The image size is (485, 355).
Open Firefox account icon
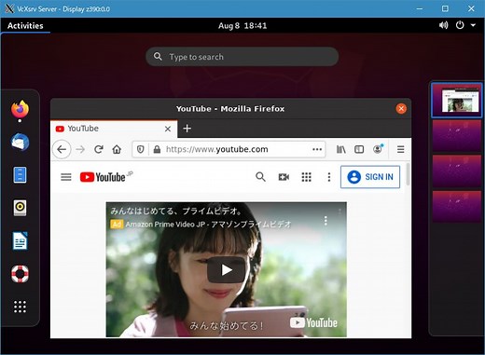378,149
